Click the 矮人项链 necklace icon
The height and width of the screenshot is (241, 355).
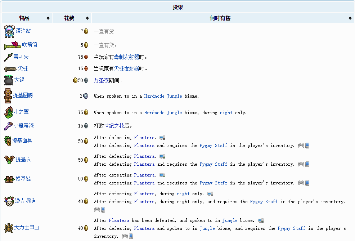9,201
